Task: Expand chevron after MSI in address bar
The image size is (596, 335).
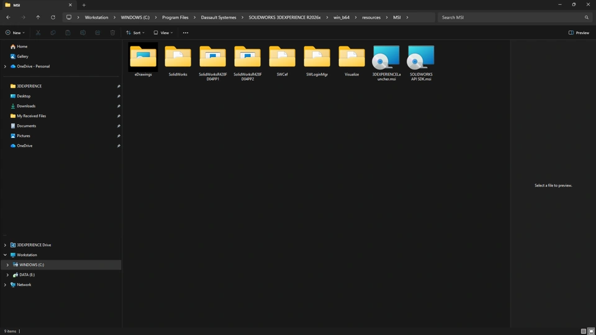Action: (407, 17)
